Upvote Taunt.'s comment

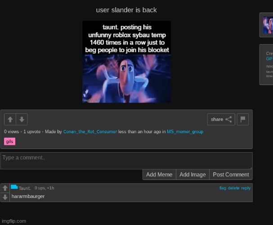[5, 188]
